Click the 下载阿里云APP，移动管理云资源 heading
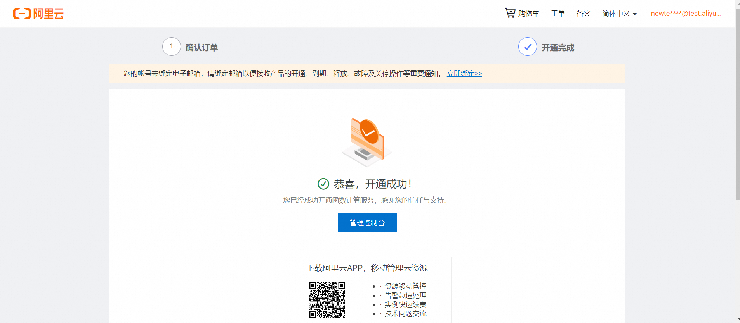Image resolution: width=740 pixels, height=323 pixels. [367, 268]
